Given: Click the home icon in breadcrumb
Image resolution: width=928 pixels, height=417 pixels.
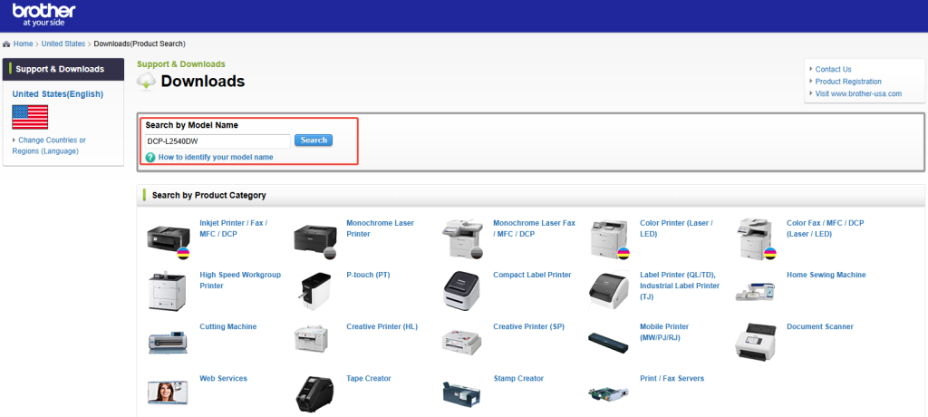Looking at the screenshot, I should pyautogui.click(x=6, y=44).
